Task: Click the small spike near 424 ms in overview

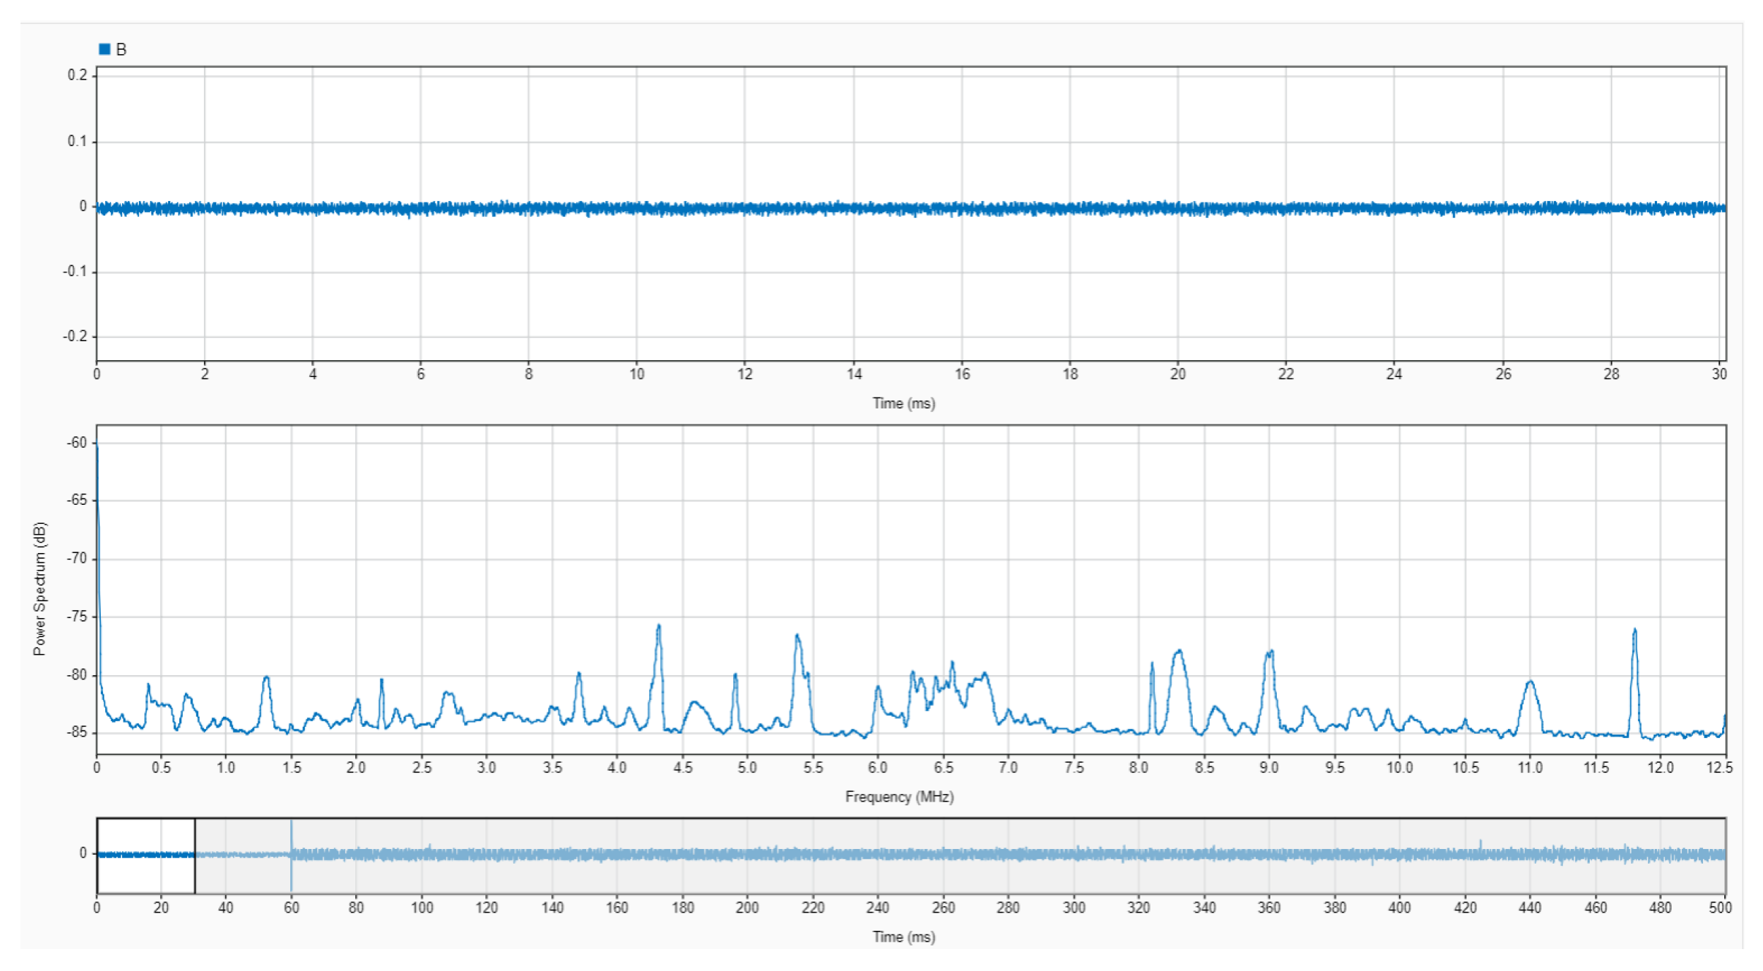Action: click(x=1480, y=845)
